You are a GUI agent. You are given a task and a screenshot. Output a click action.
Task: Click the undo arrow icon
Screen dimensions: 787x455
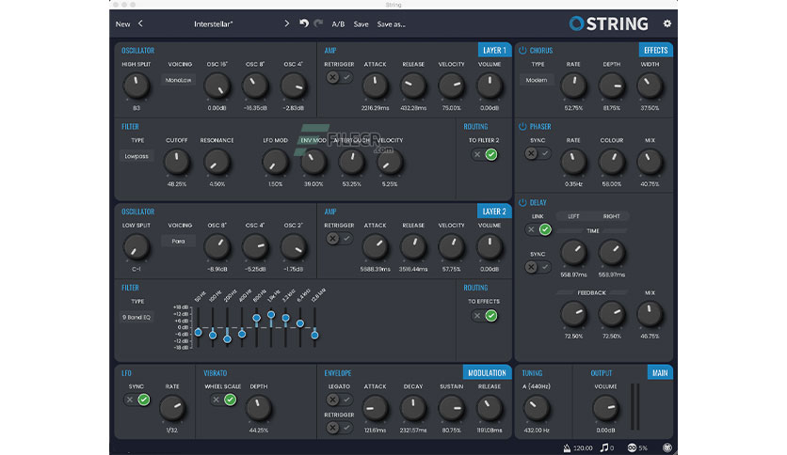[x=304, y=24]
